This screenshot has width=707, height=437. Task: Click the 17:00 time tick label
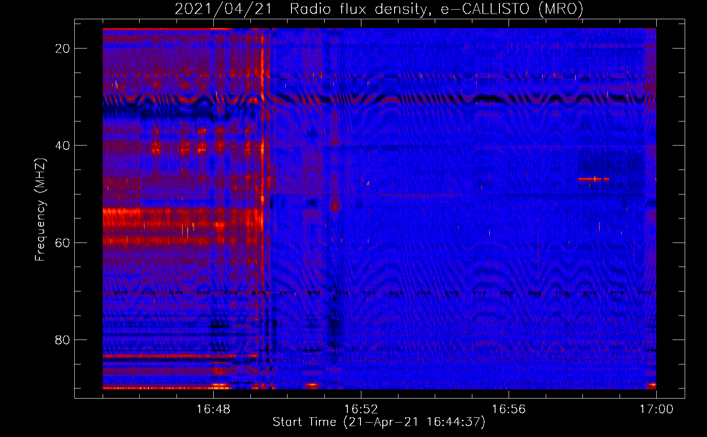point(656,409)
